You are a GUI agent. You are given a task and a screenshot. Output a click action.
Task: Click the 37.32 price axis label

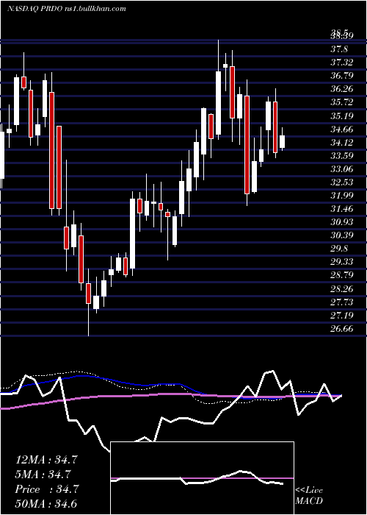click(x=342, y=62)
